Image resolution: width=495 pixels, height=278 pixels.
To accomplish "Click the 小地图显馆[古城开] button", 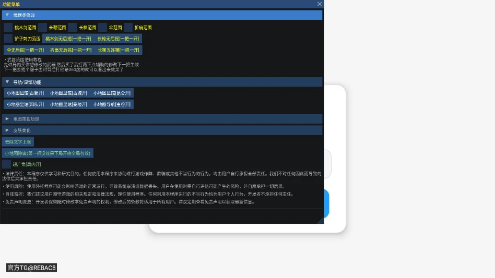I will pos(68,93).
